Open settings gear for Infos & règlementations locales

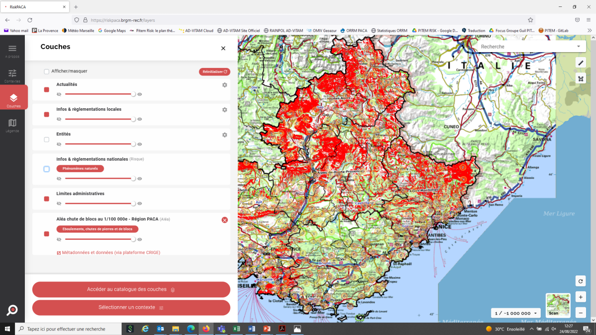point(224,110)
